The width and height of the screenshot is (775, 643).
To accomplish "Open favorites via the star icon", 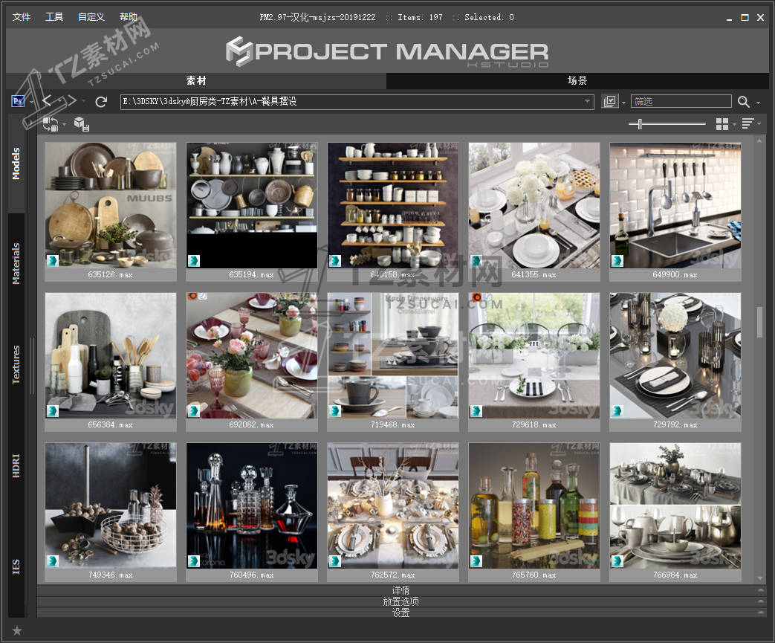I will [17, 630].
